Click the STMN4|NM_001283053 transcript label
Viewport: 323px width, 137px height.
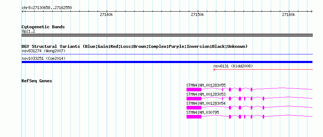206,94
